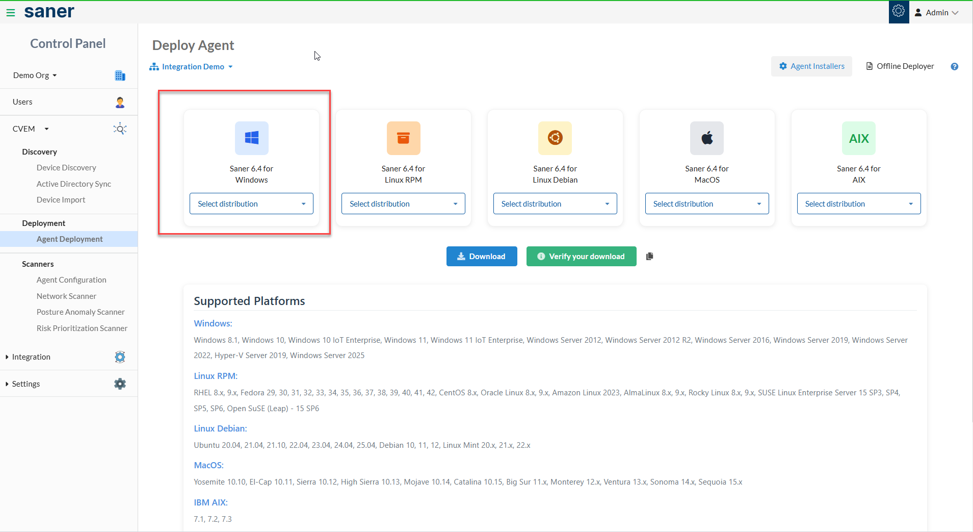Open the hamburger navigation menu
This screenshot has width=973, height=532.
[x=10, y=13]
